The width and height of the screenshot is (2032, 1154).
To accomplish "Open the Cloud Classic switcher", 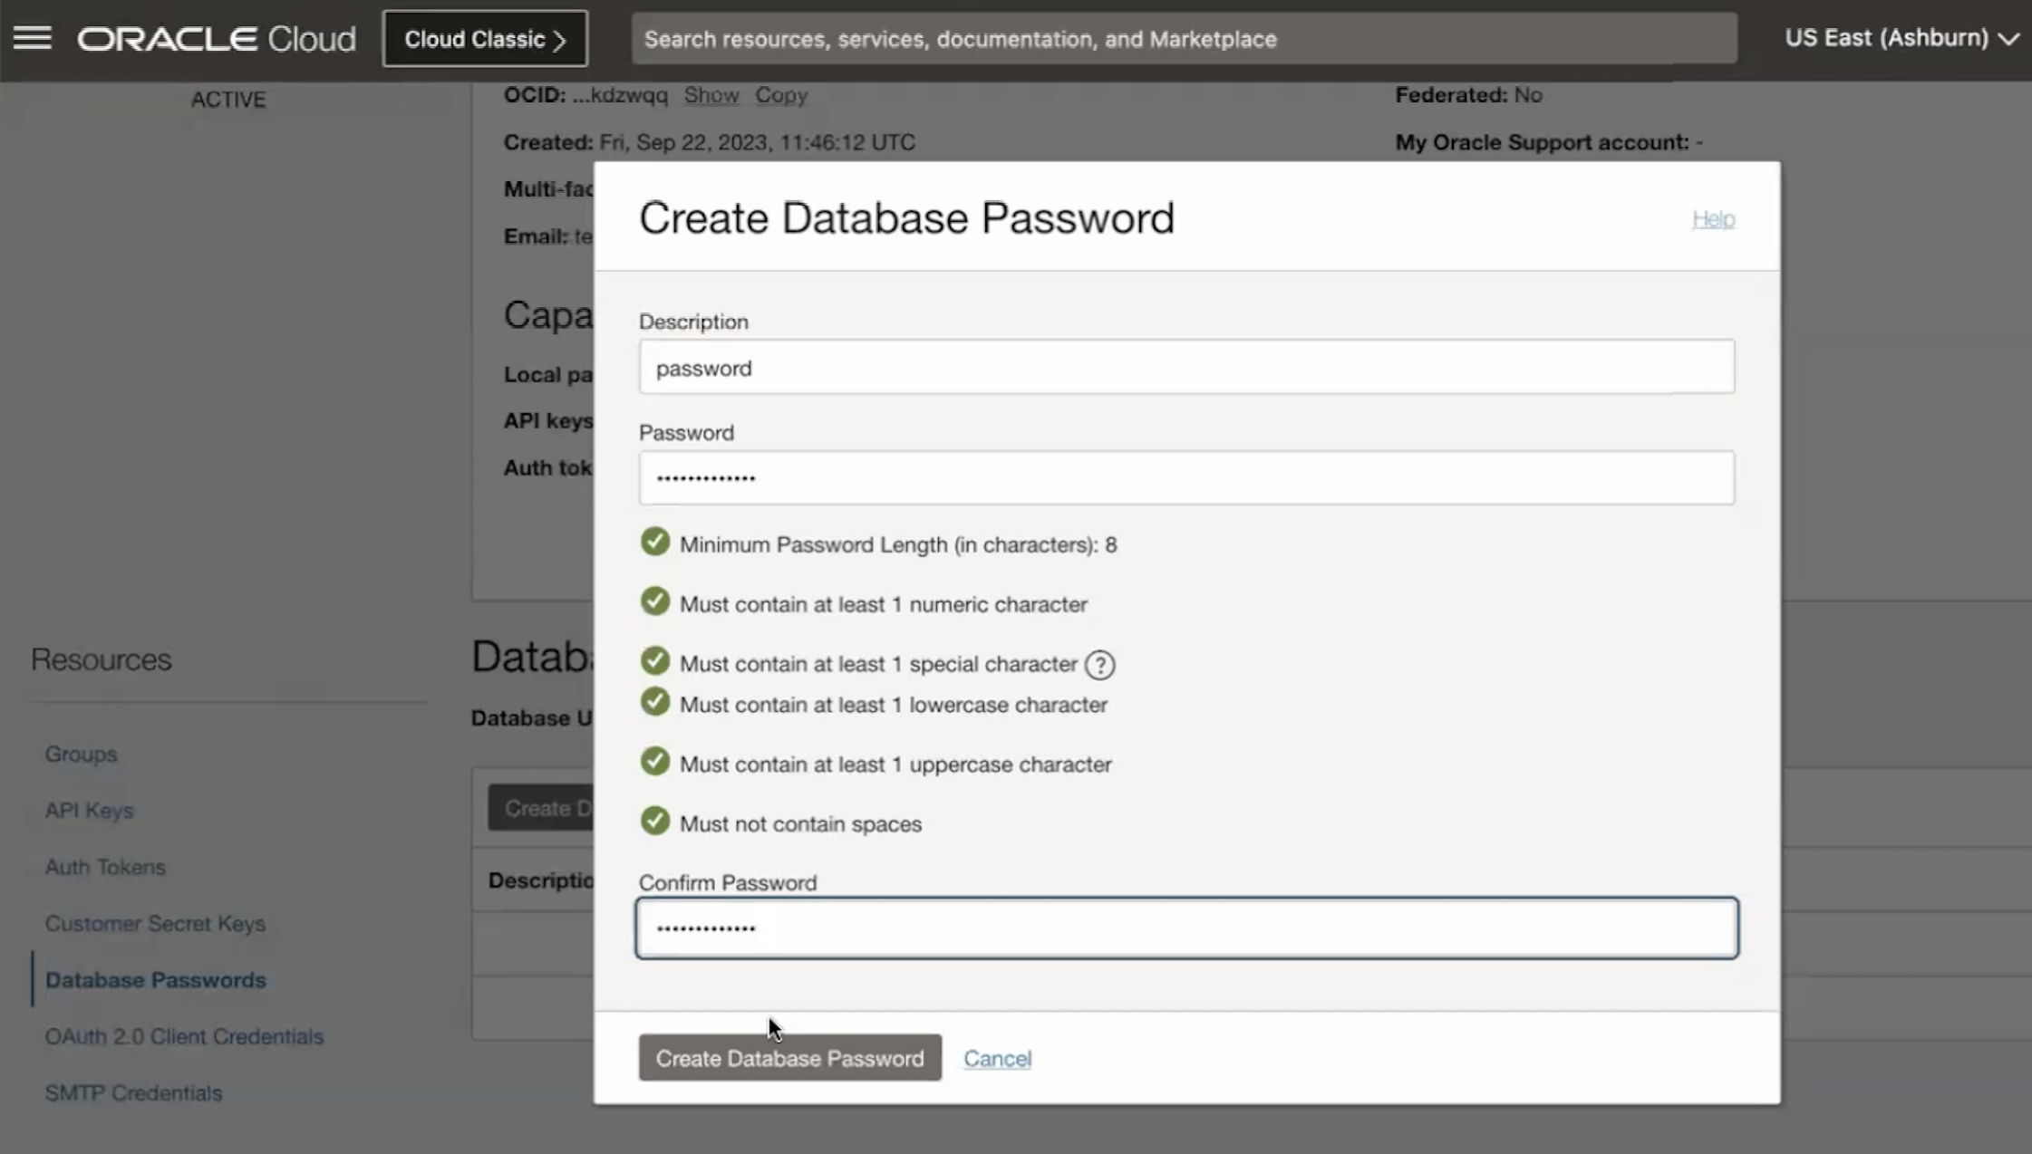I will 485,39.
